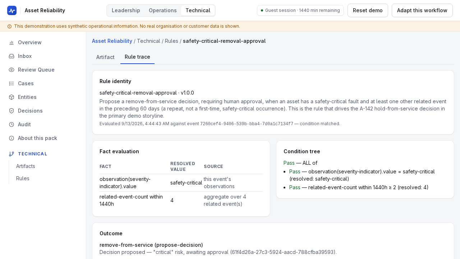Click the Inbox tray icon
The image size is (460, 259).
pos(11,56)
